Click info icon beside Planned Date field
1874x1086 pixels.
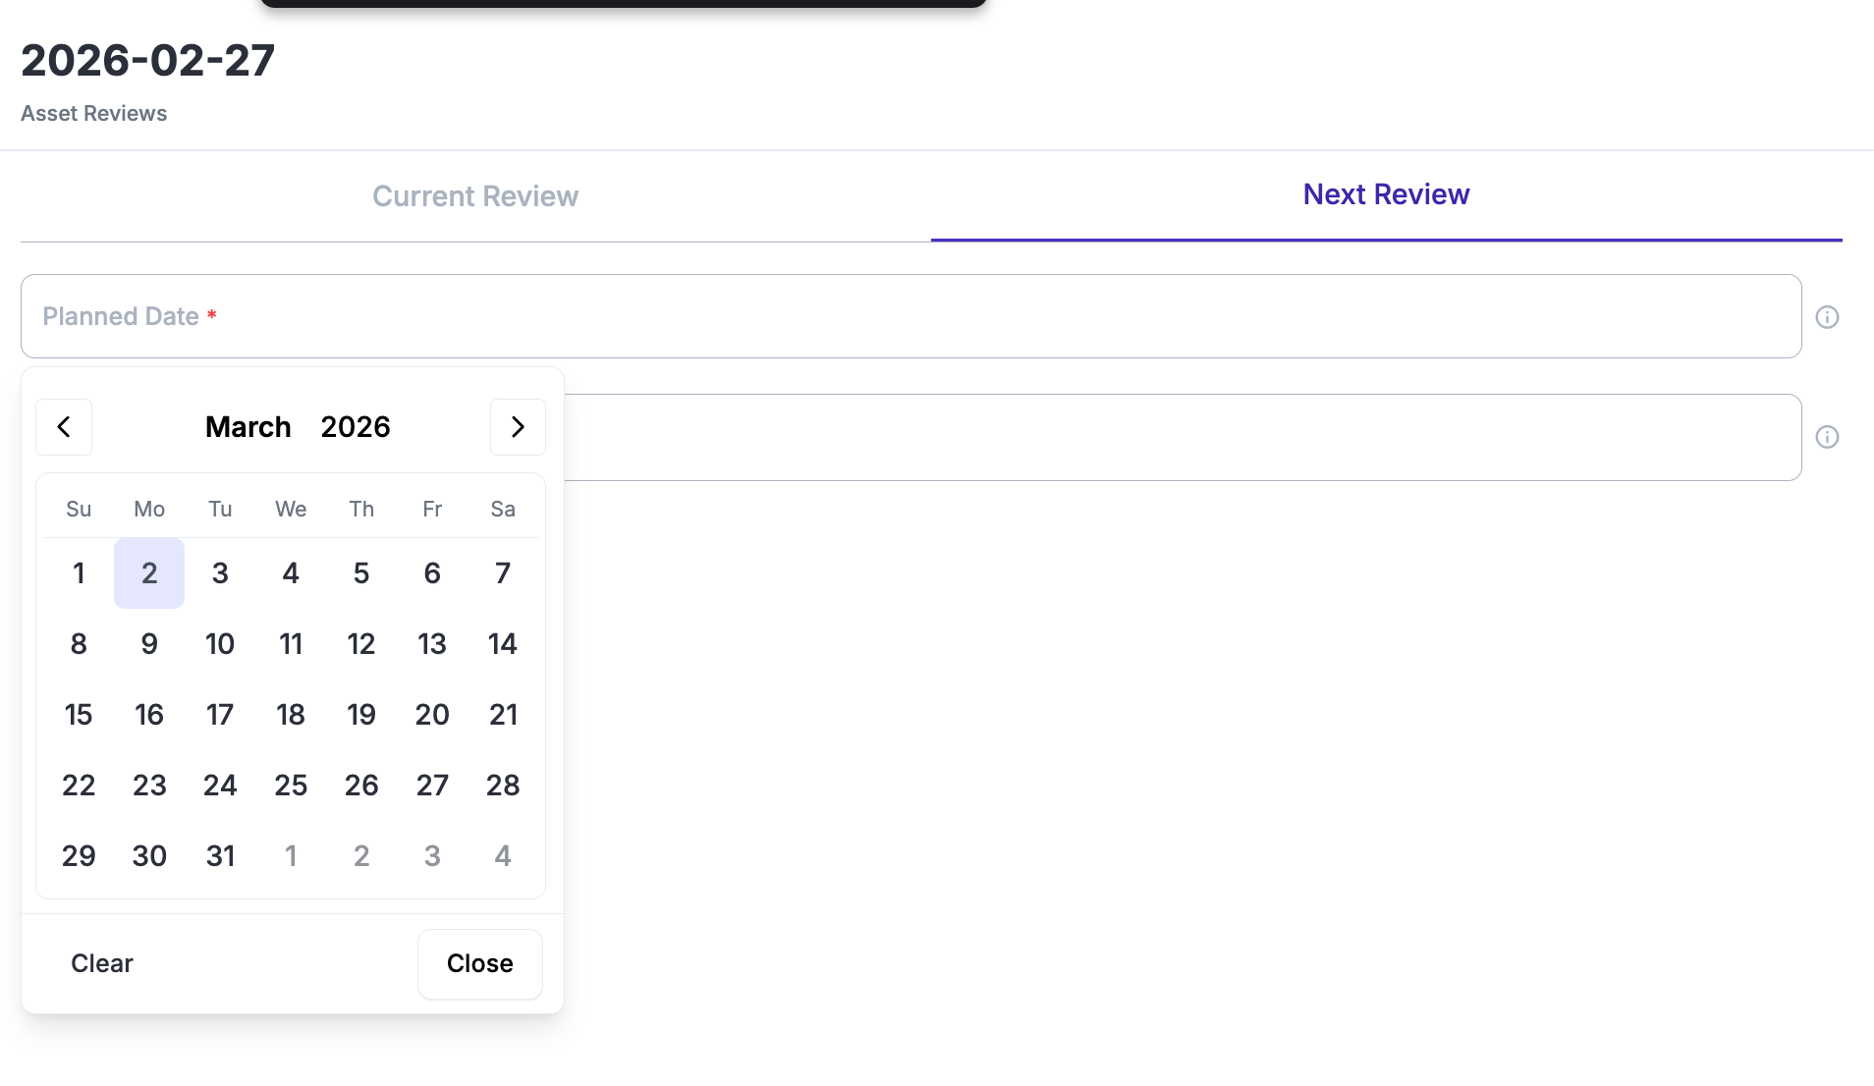point(1827,317)
